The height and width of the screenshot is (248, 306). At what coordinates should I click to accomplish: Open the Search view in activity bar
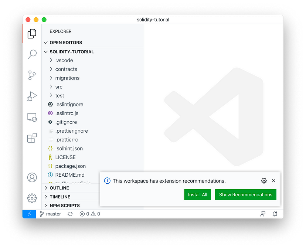coord(32,54)
